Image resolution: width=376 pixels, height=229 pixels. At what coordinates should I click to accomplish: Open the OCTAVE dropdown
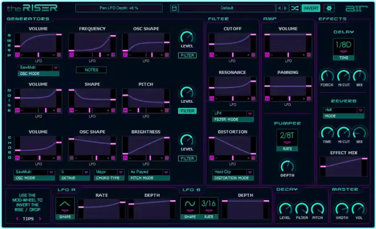(74, 172)
